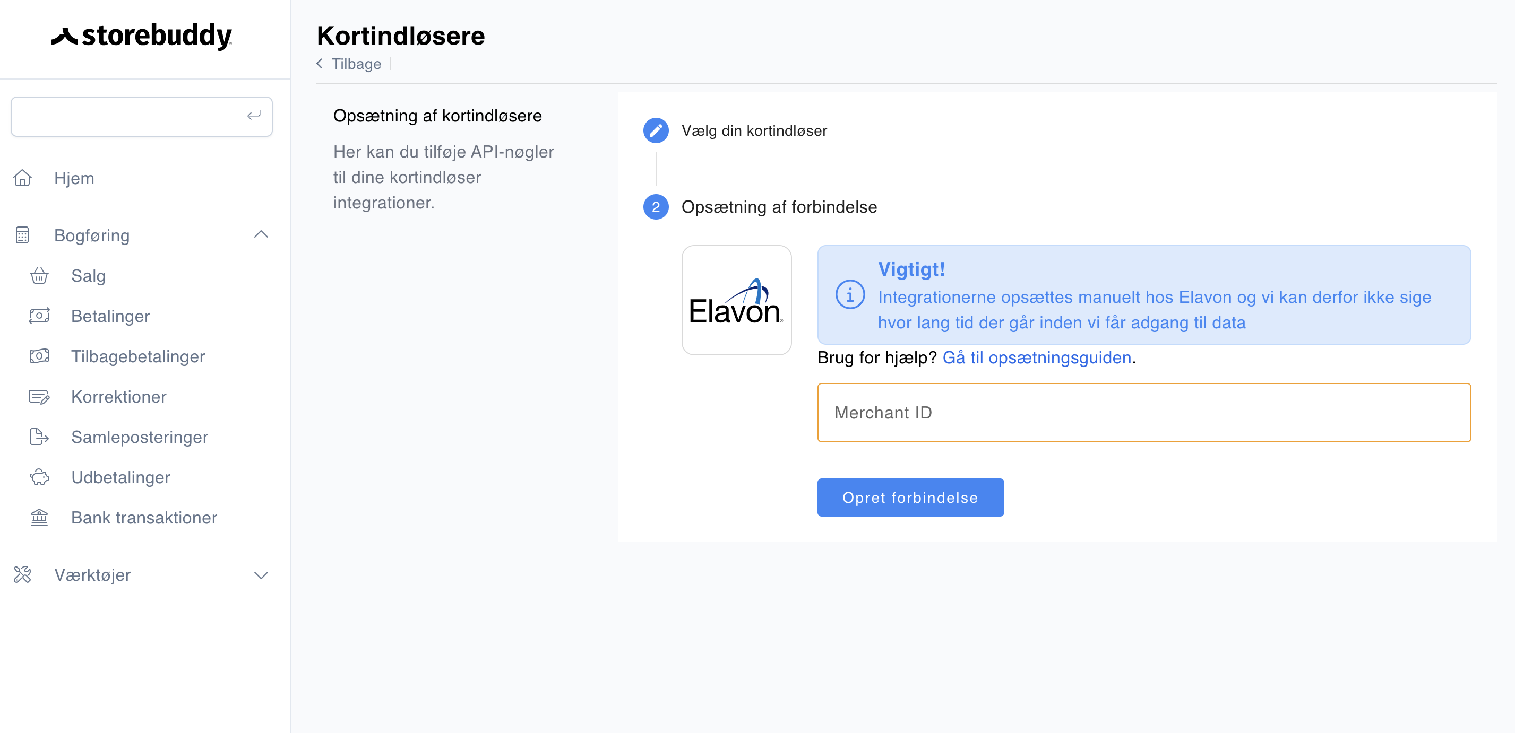Viewport: 1515px width, 733px height.
Task: Click Opret forbindelse button
Action: 910,498
